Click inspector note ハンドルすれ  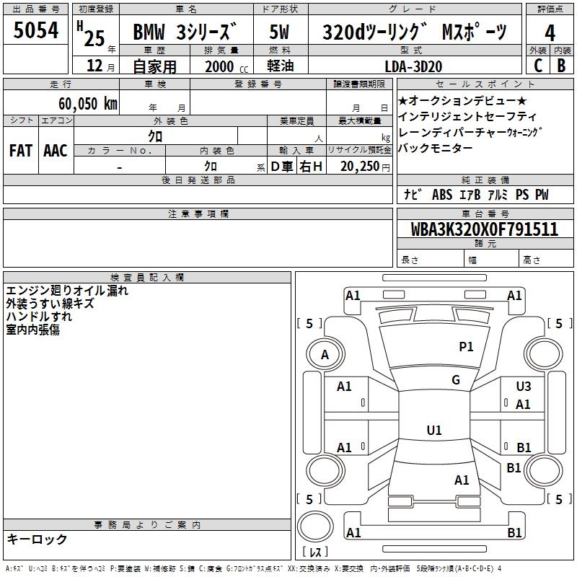(x=39, y=317)
